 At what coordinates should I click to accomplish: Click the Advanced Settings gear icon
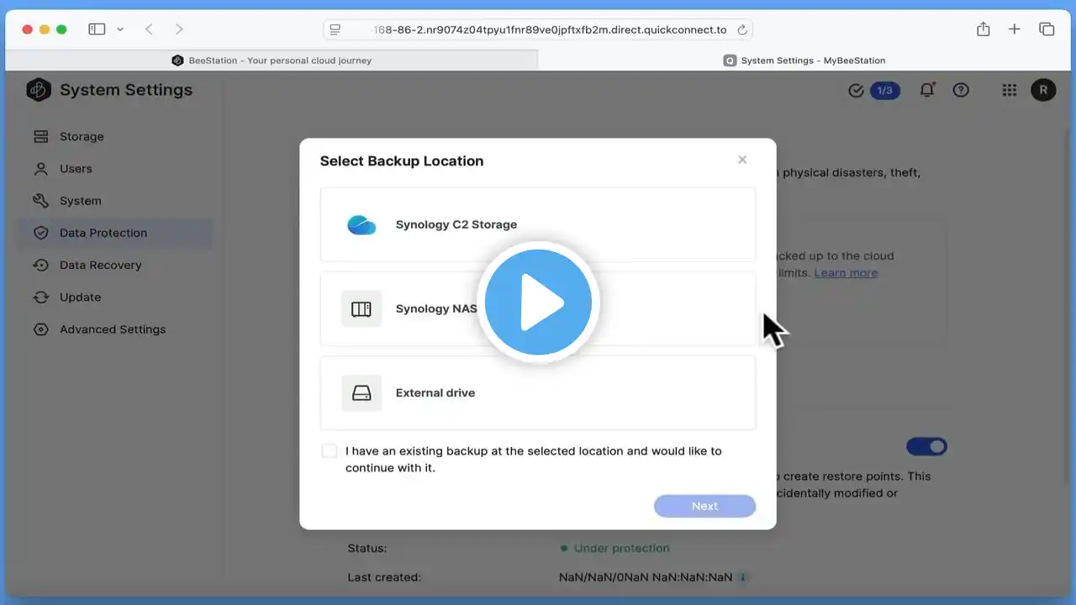point(40,329)
